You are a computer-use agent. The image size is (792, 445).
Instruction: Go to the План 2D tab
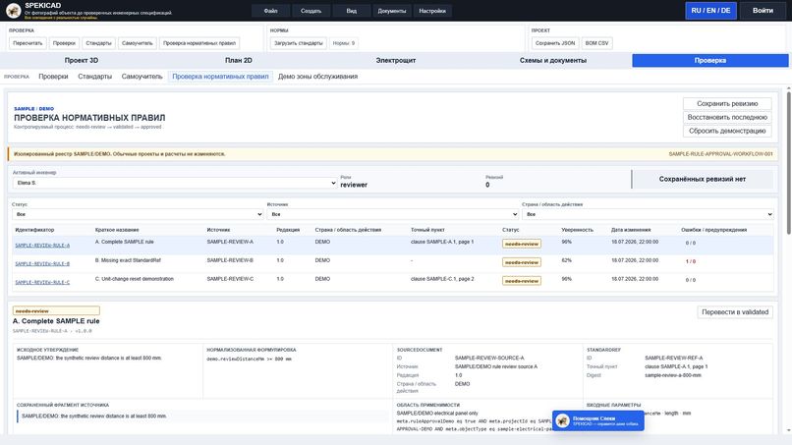(x=239, y=60)
